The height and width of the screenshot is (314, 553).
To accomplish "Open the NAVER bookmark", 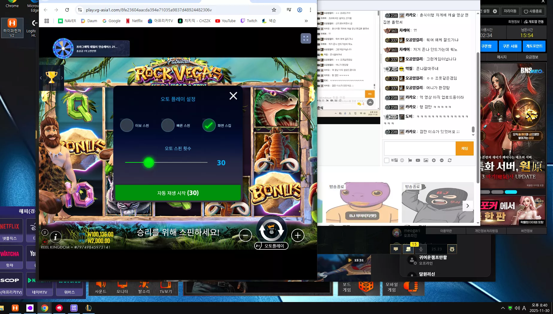I will 67,21.
